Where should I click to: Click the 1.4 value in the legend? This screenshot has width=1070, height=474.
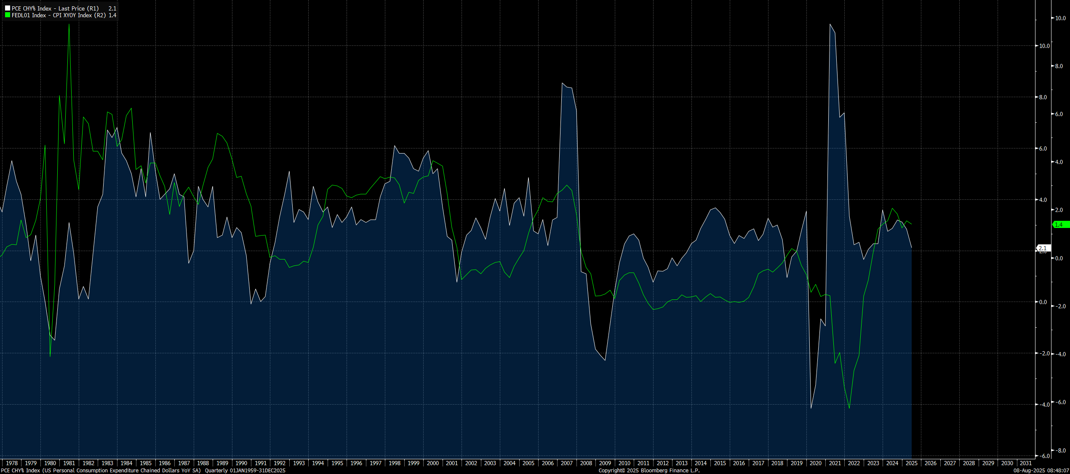pyautogui.click(x=112, y=15)
